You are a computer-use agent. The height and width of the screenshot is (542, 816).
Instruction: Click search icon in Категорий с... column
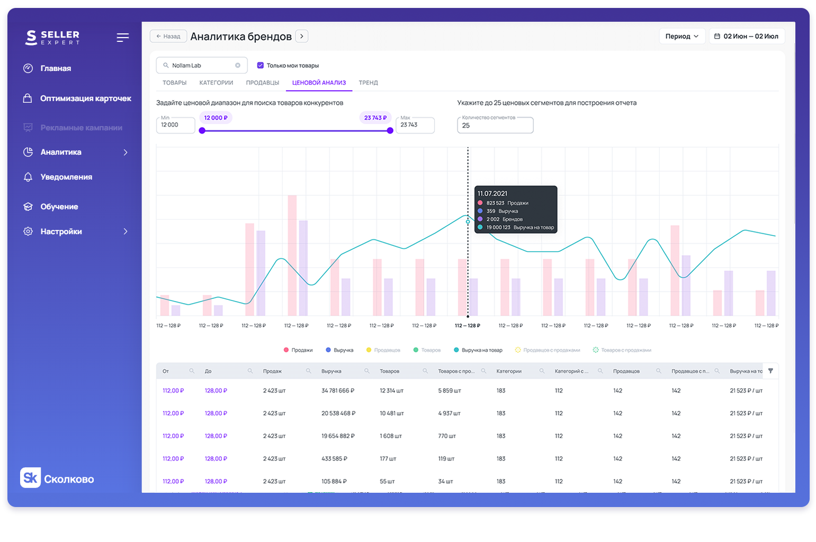pos(600,371)
